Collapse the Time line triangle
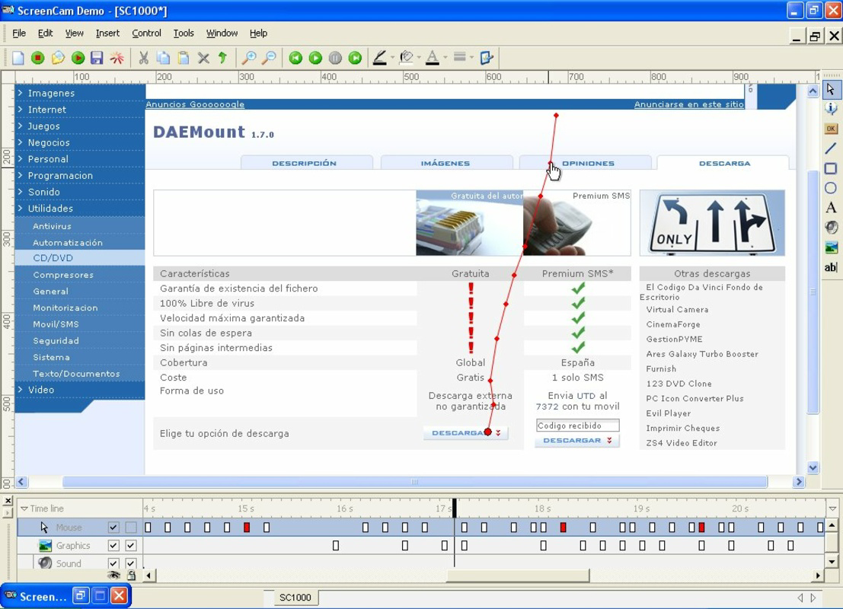843x609 pixels. click(24, 509)
